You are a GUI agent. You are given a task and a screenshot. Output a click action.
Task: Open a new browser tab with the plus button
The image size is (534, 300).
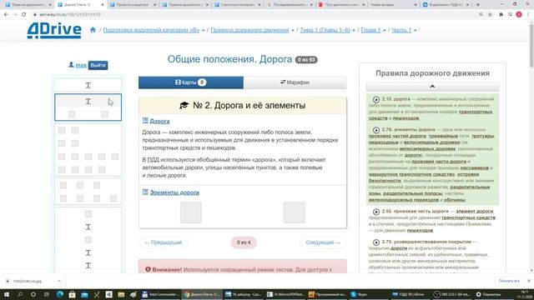[478, 5]
